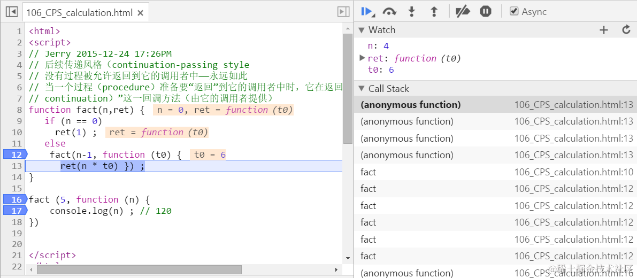This screenshot has width=637, height=278.
Task: Step over next function call
Action: pyautogui.click(x=389, y=12)
